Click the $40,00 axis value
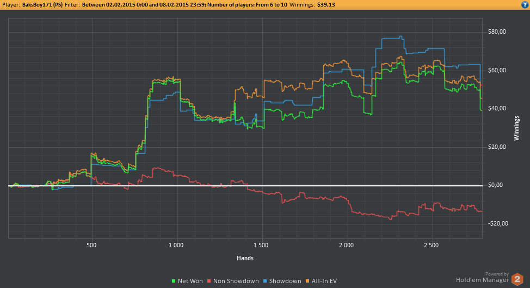Image resolution: width=530 pixels, height=288 pixels. tap(497, 108)
